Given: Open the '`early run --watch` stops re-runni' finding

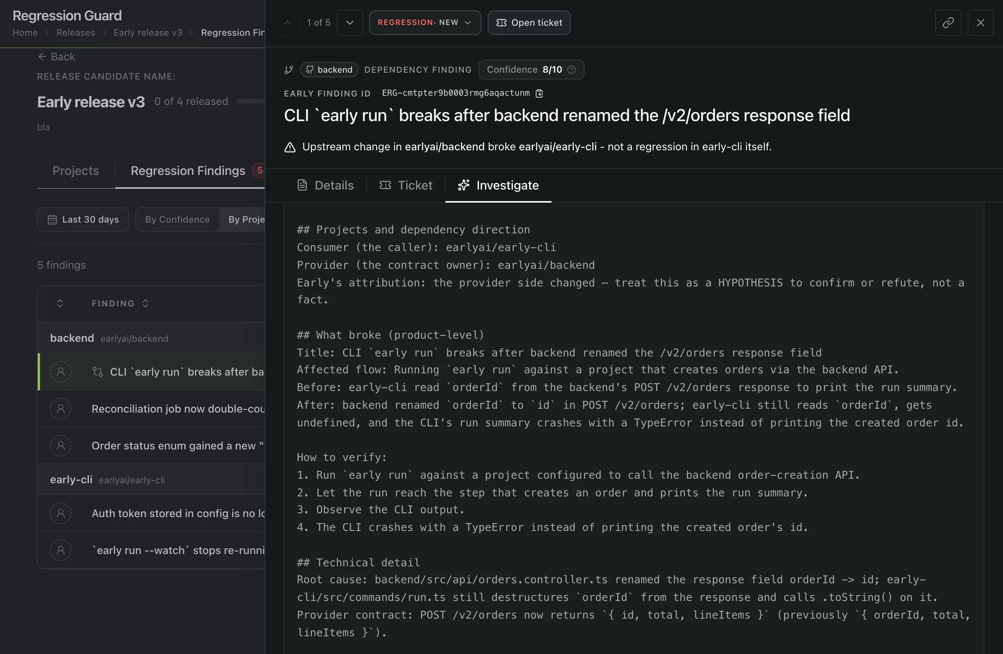Looking at the screenshot, I should click(x=151, y=550).
